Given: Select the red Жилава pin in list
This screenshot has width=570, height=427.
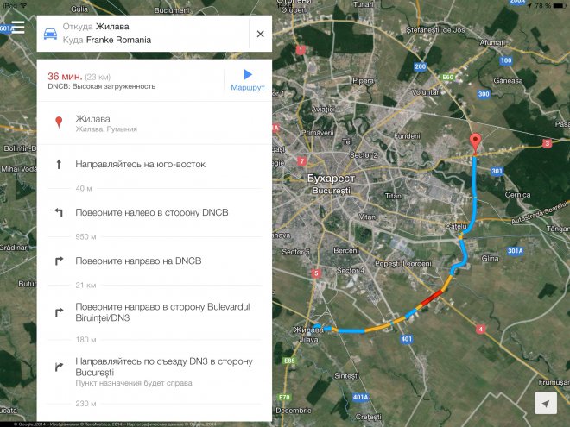Looking at the screenshot, I should (x=59, y=122).
